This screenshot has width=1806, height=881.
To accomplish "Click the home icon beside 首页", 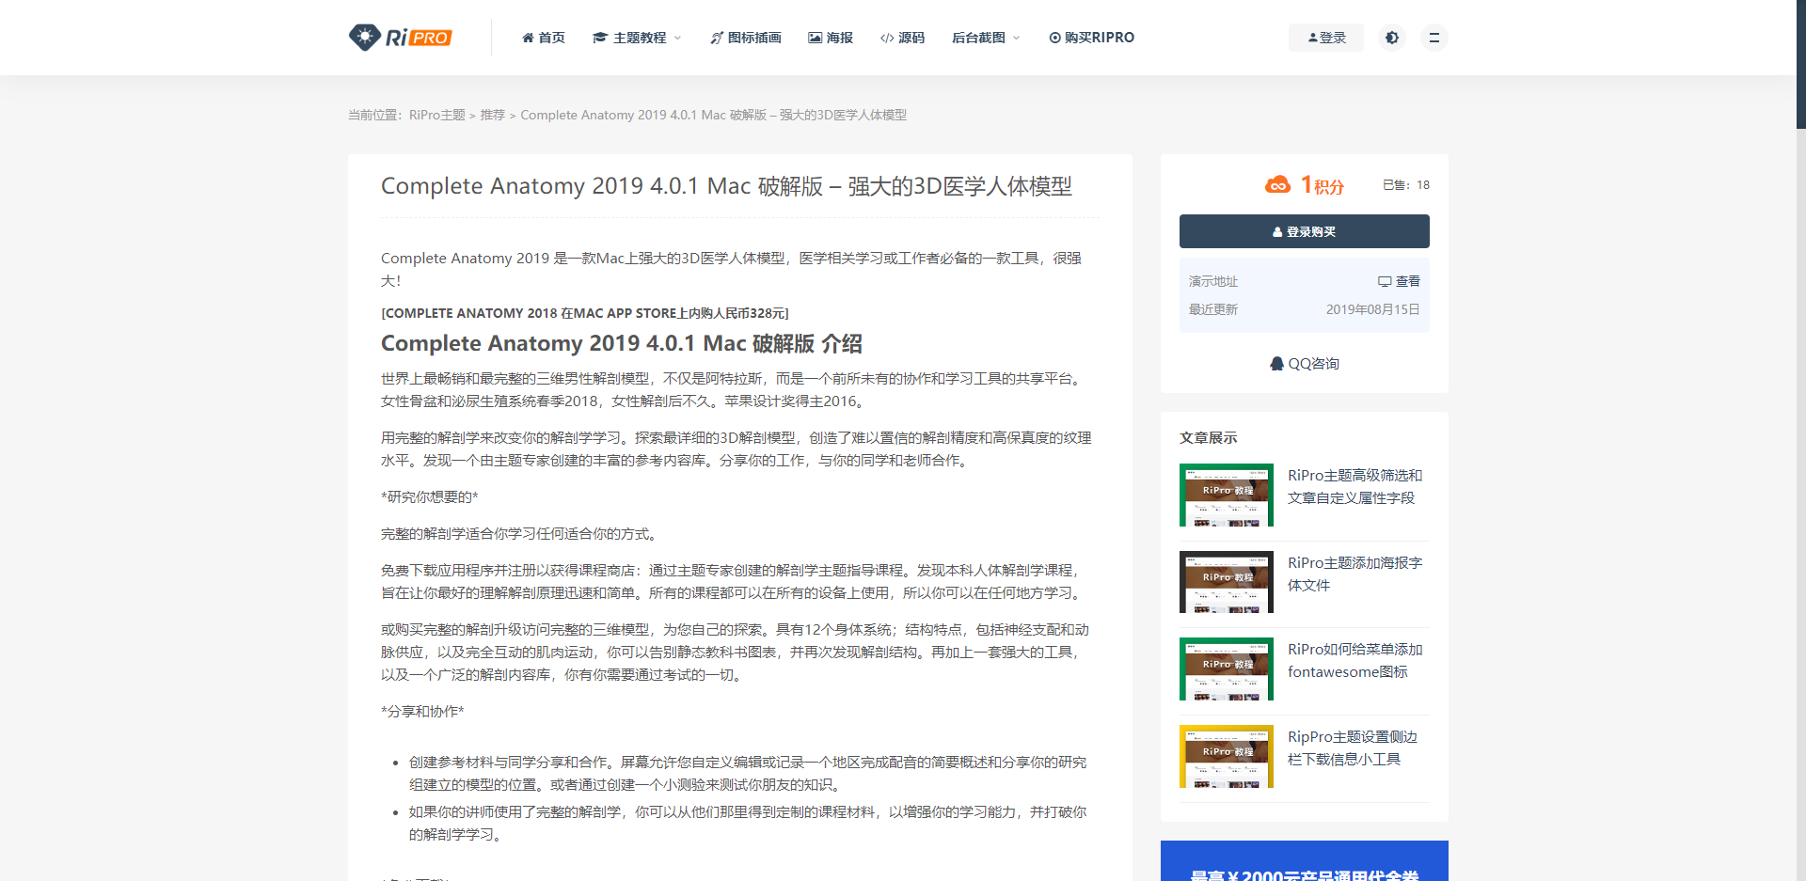I will (528, 38).
